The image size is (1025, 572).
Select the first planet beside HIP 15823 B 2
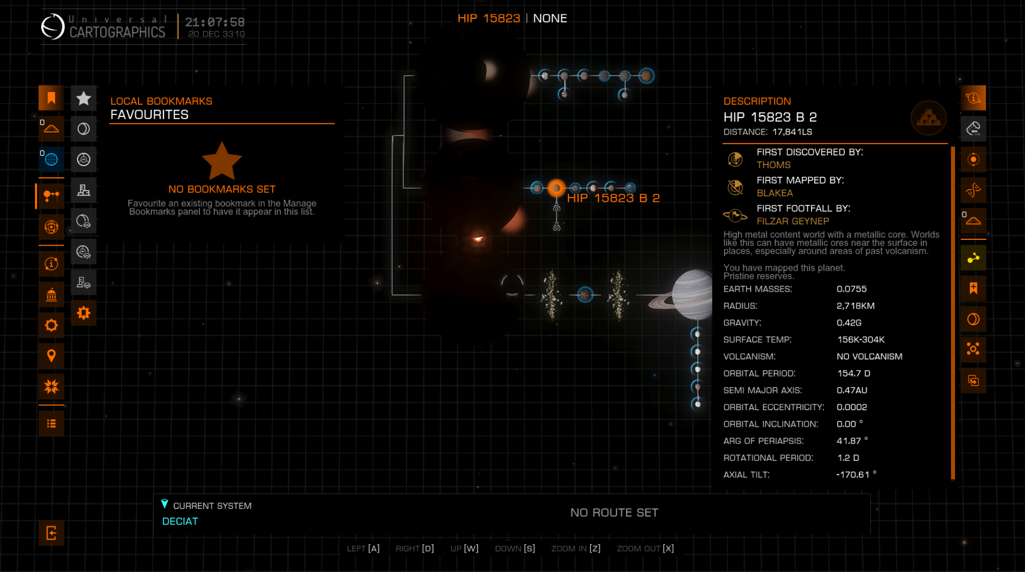point(537,187)
